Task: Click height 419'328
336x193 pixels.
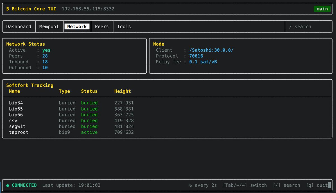Action: pos(124,121)
